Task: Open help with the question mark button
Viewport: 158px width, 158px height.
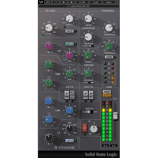Action: pyautogui.click(x=118, y=2)
